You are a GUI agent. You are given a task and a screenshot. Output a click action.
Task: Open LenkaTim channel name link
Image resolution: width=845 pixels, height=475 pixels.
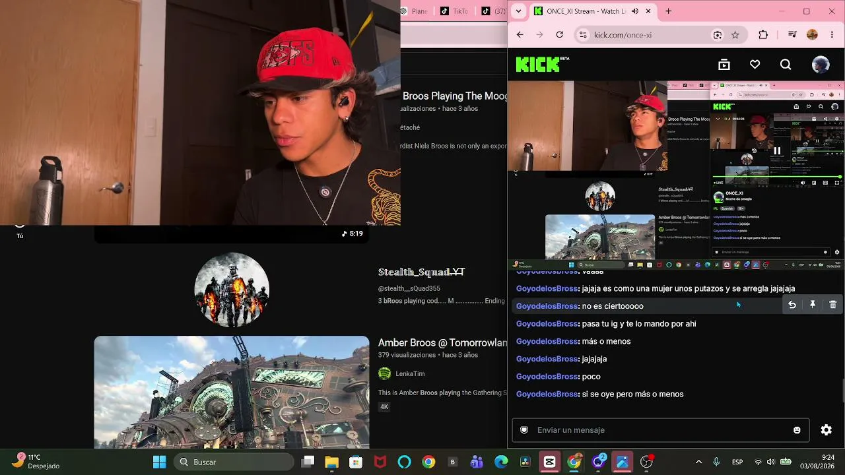[410, 373]
